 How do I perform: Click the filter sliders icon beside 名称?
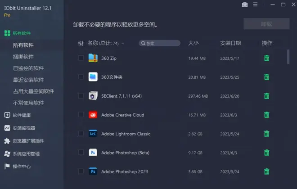pos(81,43)
